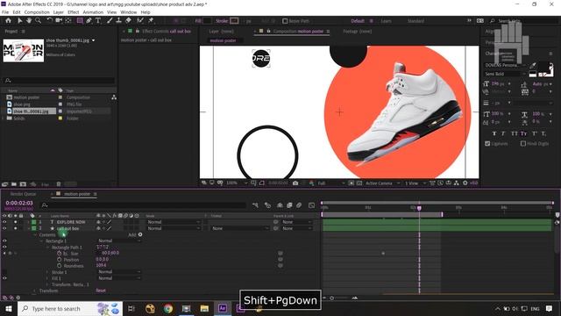Uncheck the Ligatures checkbox
561x316 pixels.
point(487,143)
